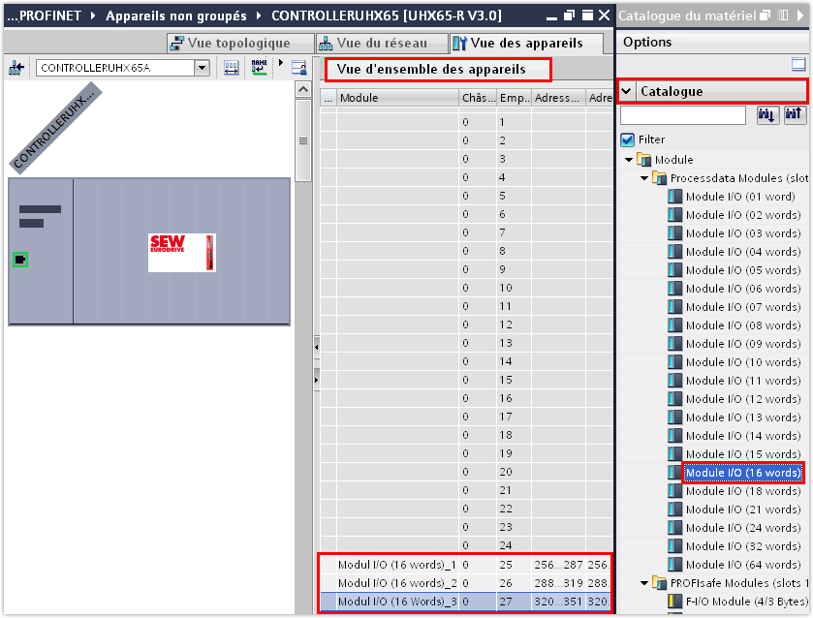813x618 pixels.
Task: Switch to Vue du réseau tab
Action: [x=381, y=43]
